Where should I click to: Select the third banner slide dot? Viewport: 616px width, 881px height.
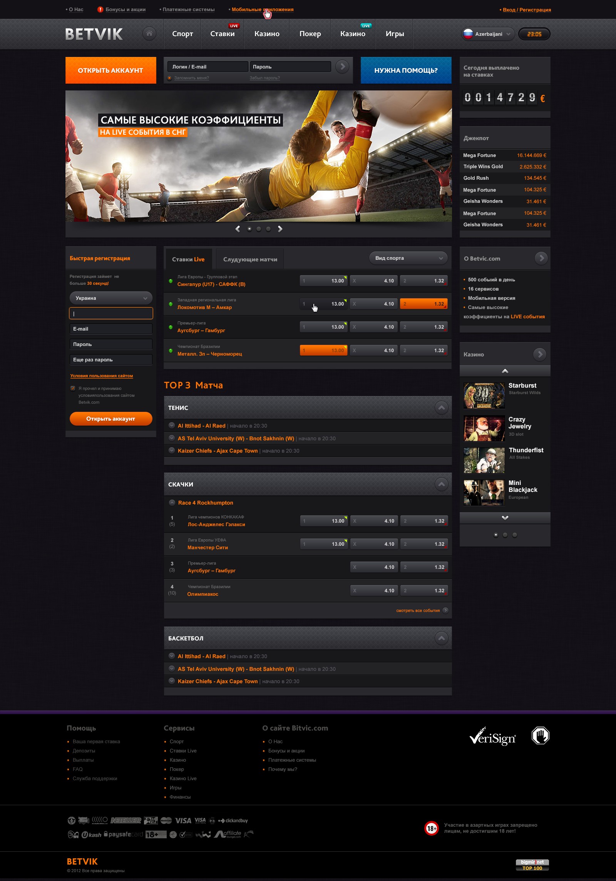pos(268,229)
